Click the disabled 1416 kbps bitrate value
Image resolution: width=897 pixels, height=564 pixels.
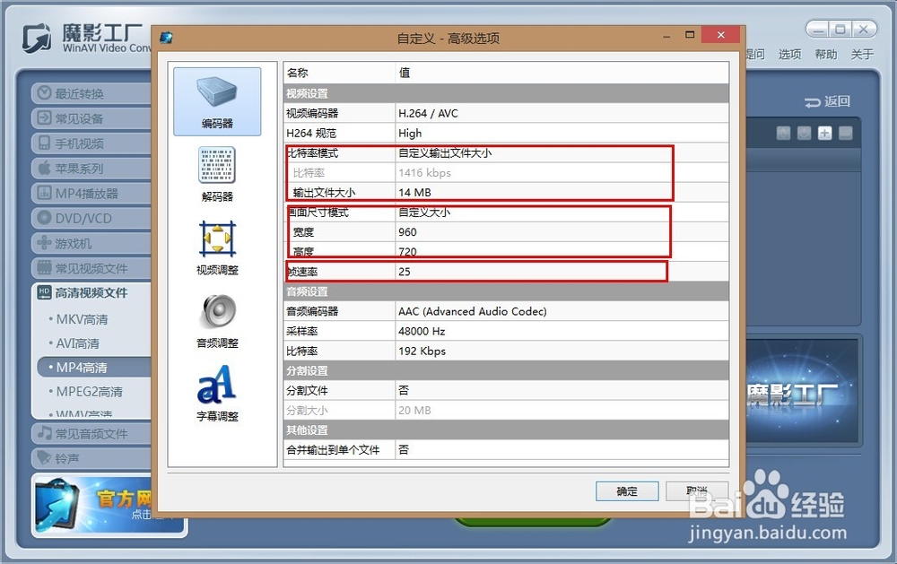pos(562,173)
